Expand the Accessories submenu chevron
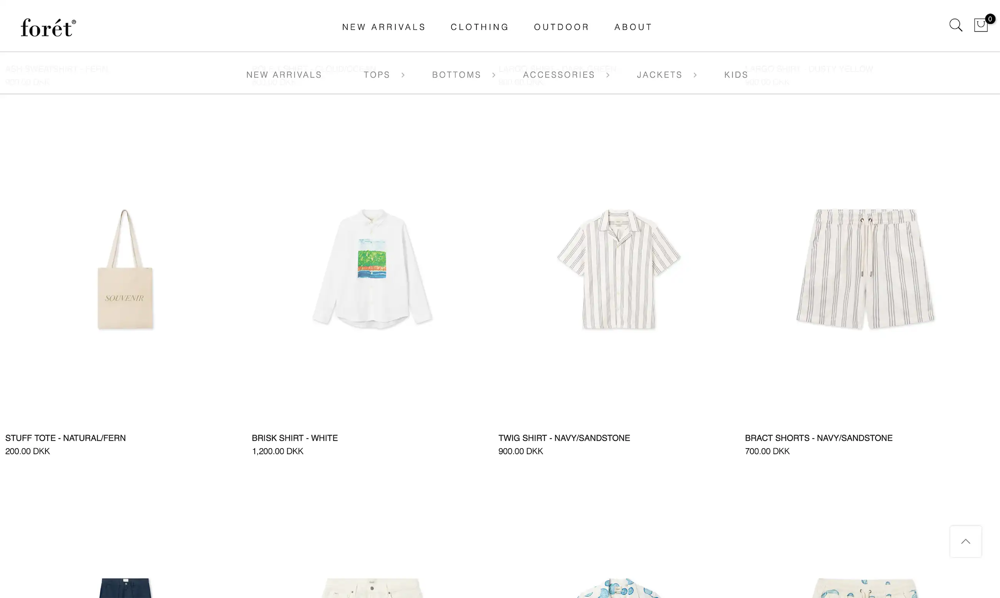 point(608,75)
